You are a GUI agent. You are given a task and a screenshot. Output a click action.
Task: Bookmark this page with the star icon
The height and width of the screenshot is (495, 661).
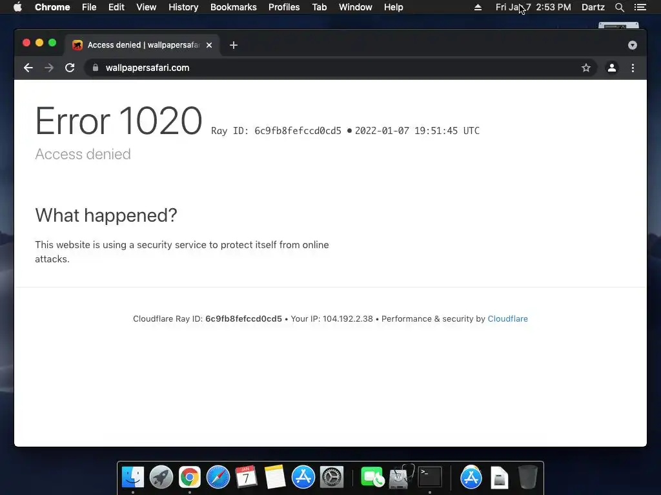(x=586, y=68)
